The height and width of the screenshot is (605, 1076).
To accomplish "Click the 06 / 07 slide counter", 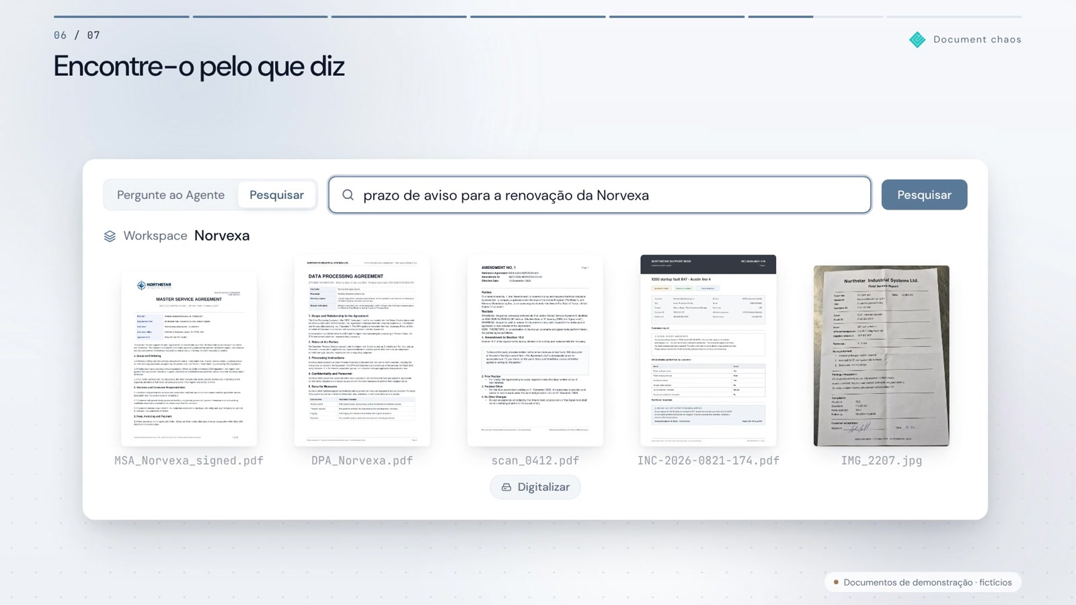I will 77,36.
